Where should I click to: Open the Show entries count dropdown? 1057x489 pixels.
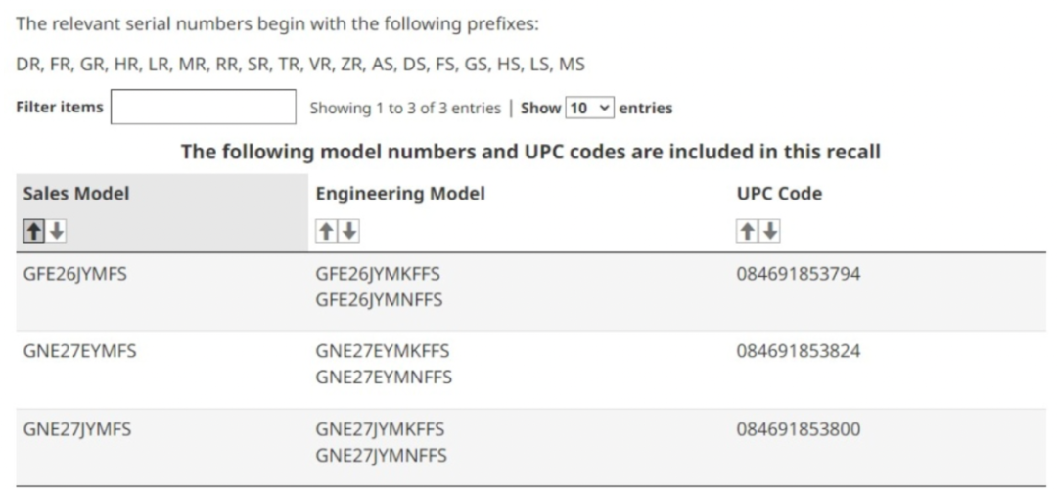(x=590, y=108)
